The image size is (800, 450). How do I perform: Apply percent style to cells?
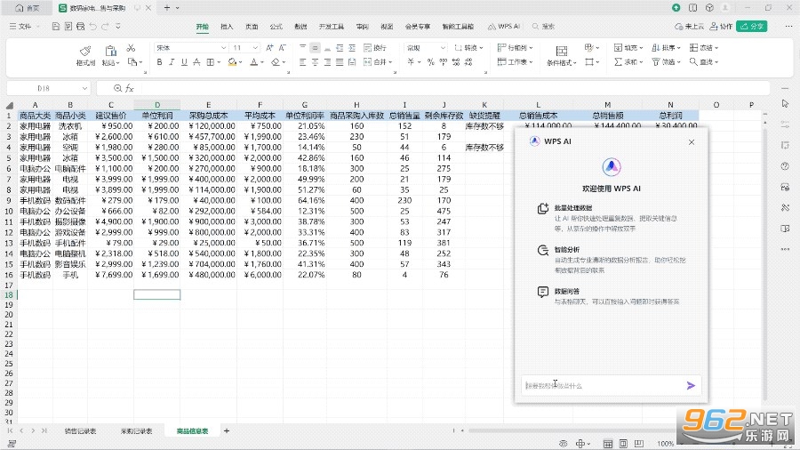(430, 62)
